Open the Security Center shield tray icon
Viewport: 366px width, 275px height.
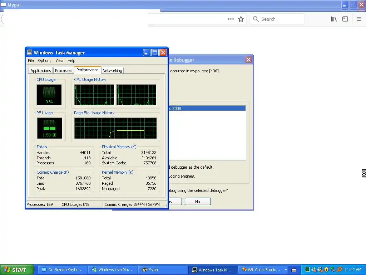[x=327, y=270]
